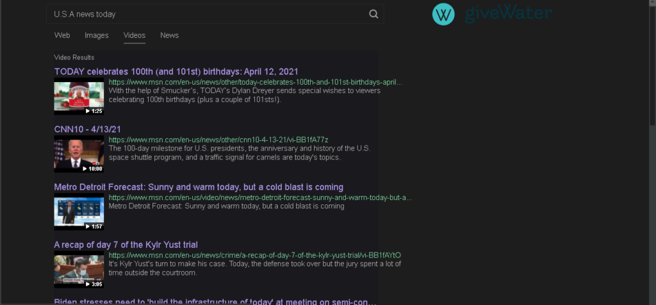656x305 pixels.
Task: Switch to the Web tab
Action: (62, 36)
